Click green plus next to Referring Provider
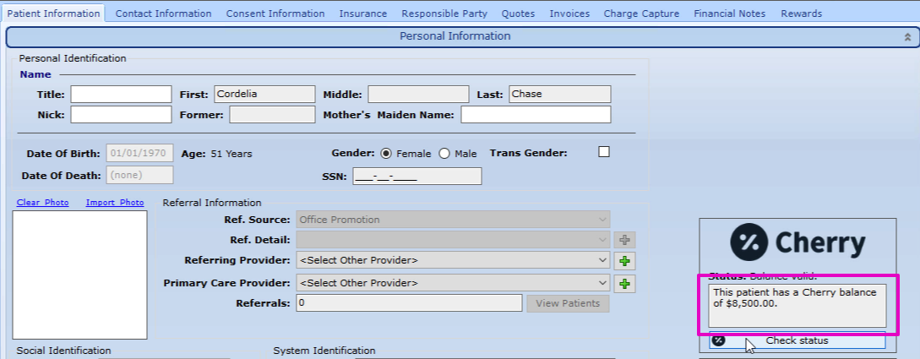The width and height of the screenshot is (920, 359). tap(624, 260)
